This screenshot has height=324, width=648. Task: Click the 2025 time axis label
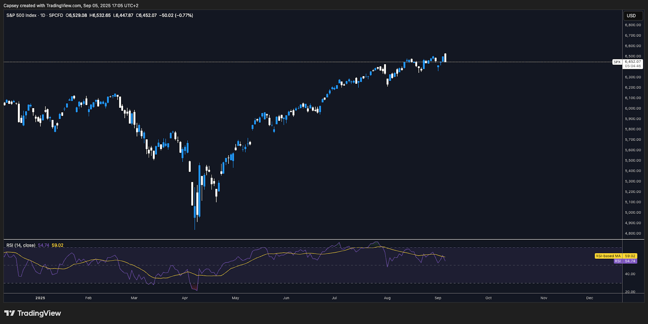pyautogui.click(x=40, y=298)
